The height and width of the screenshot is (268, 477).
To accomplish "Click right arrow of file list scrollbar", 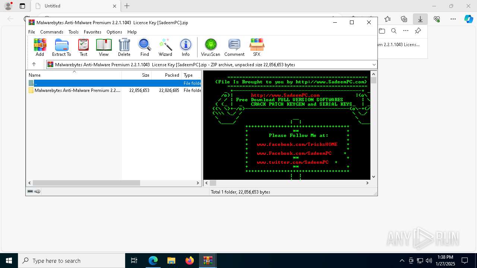I will pos(198,183).
